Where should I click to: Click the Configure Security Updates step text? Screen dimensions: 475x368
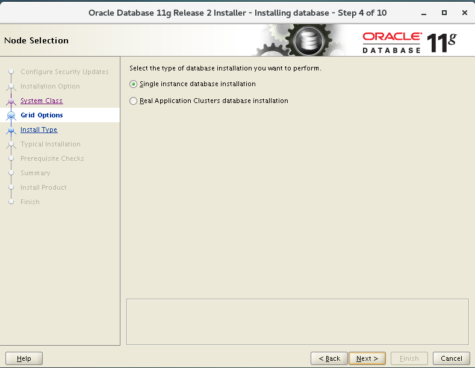pyautogui.click(x=64, y=72)
